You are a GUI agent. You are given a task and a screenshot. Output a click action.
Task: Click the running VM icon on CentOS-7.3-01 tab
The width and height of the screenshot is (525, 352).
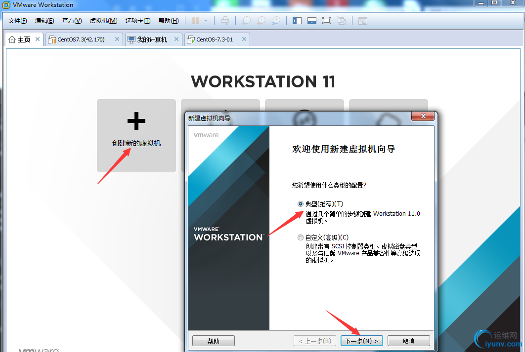click(x=190, y=40)
